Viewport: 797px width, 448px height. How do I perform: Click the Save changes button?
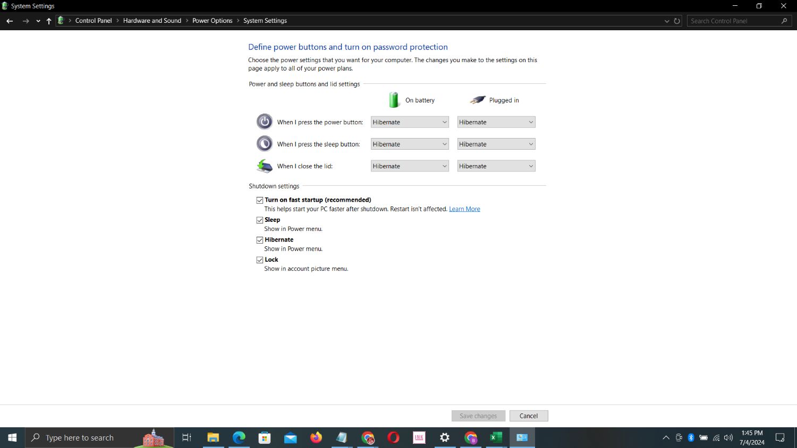pyautogui.click(x=478, y=416)
